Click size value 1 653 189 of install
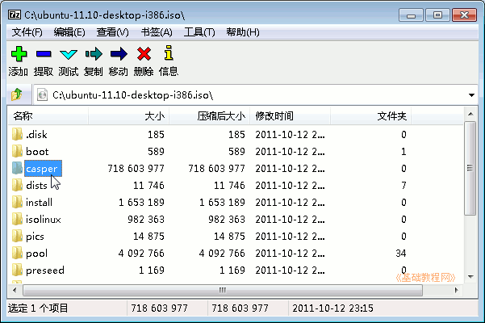Viewport: 485px width, 323px height. [x=141, y=203]
